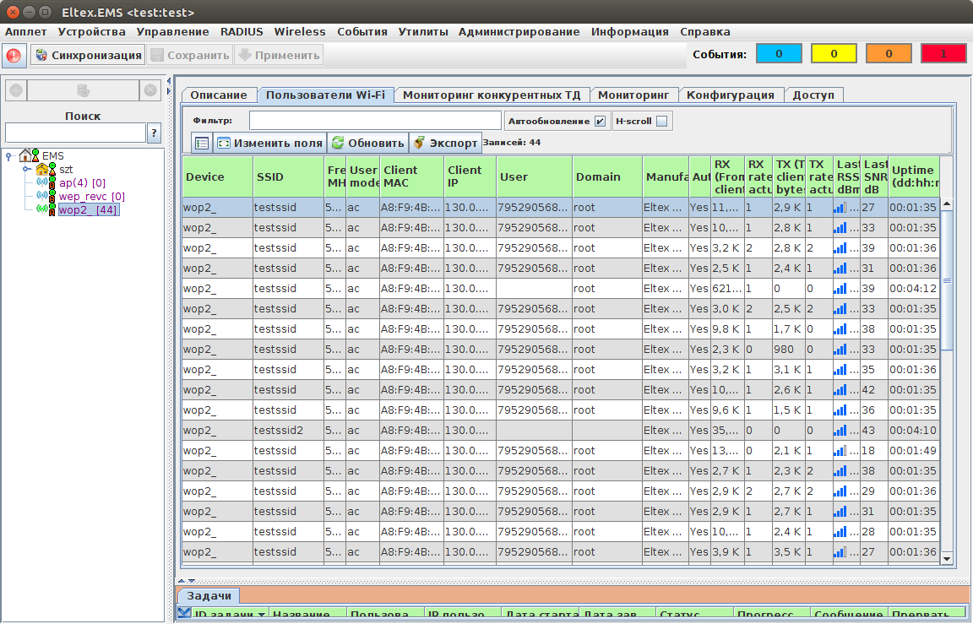Click the Синхронизация sync button
This screenshot has width=973, height=624.
(88, 56)
